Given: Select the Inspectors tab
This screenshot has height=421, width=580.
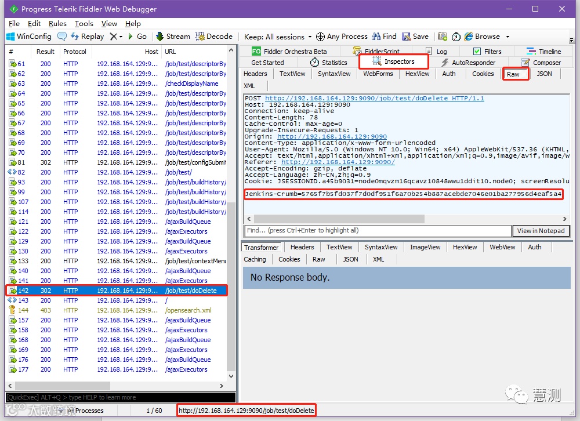Looking at the screenshot, I should click(394, 61).
